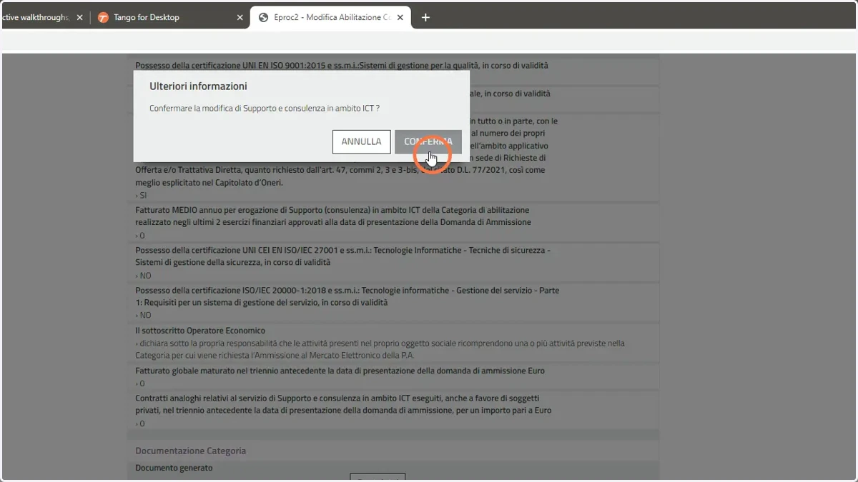858x482 pixels.
Task: Switch to the Tango for Desktop tab
Action: 170,17
